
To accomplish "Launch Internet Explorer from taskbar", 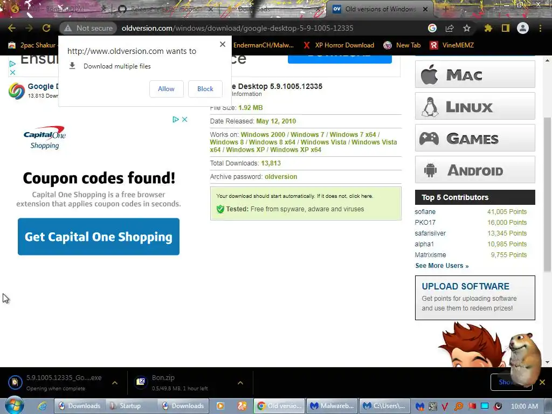I will tap(42, 406).
